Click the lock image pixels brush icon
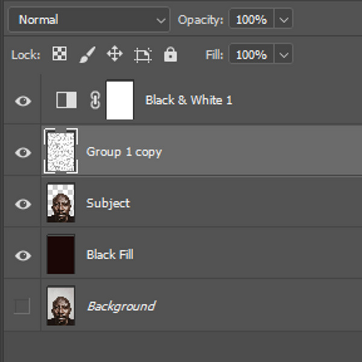This screenshot has width=362, height=362. click(87, 55)
